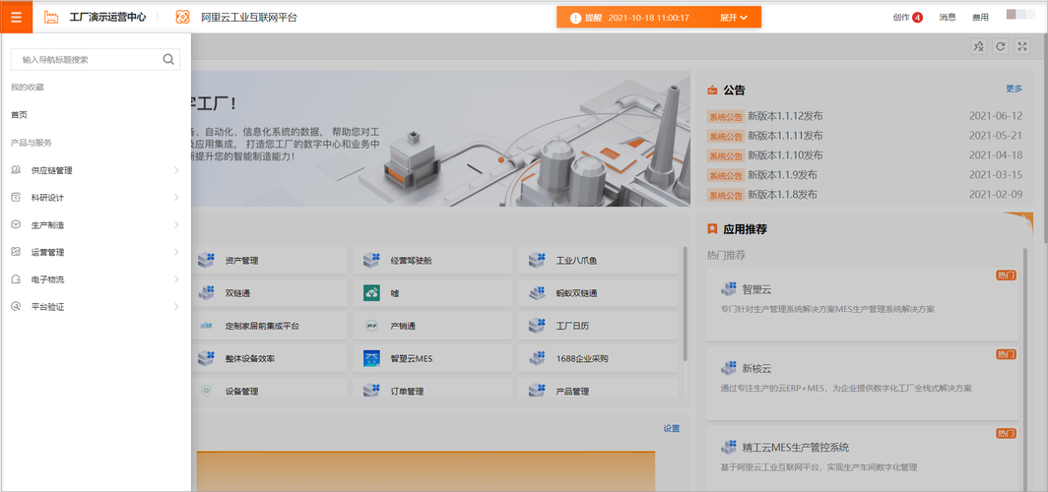Open the 经营驾驶舱 app tile
The width and height of the screenshot is (1048, 492).
point(432,261)
